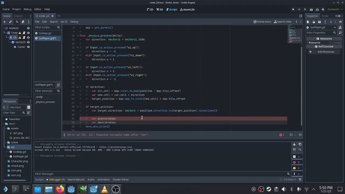345x194 pixels.
Task: Switch to the AssetLib workspace
Action: coord(188,10)
